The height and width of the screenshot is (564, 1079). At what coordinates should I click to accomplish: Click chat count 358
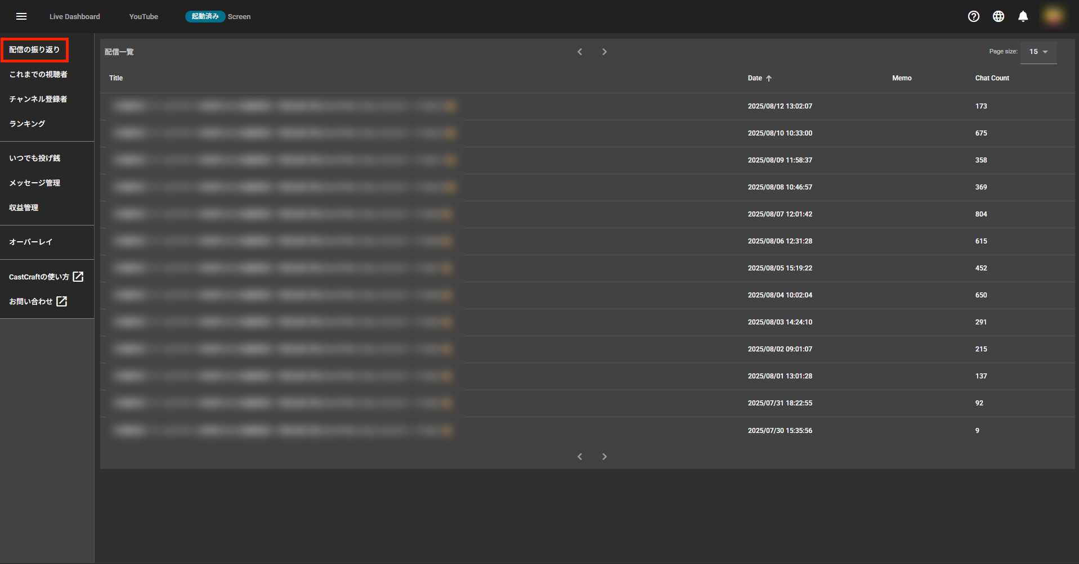tap(981, 160)
